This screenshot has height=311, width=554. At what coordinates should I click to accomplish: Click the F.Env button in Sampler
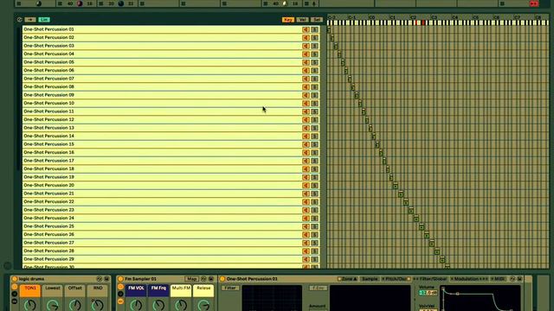(x=318, y=288)
